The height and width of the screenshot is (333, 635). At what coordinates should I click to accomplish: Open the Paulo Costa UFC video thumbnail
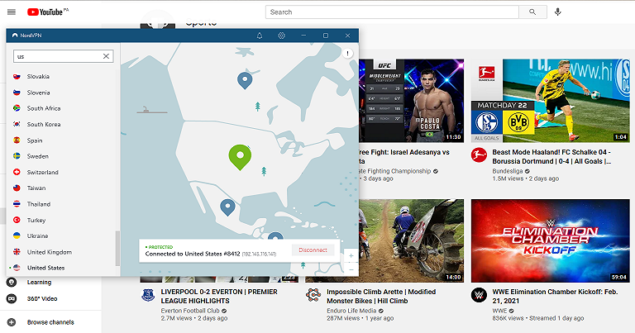pyautogui.click(x=411, y=100)
